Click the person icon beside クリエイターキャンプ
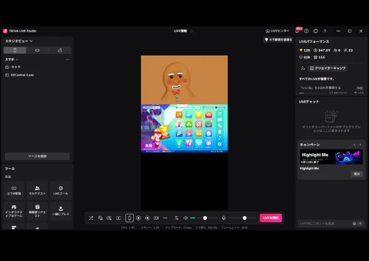The width and height of the screenshot is (369, 261). pos(303,68)
